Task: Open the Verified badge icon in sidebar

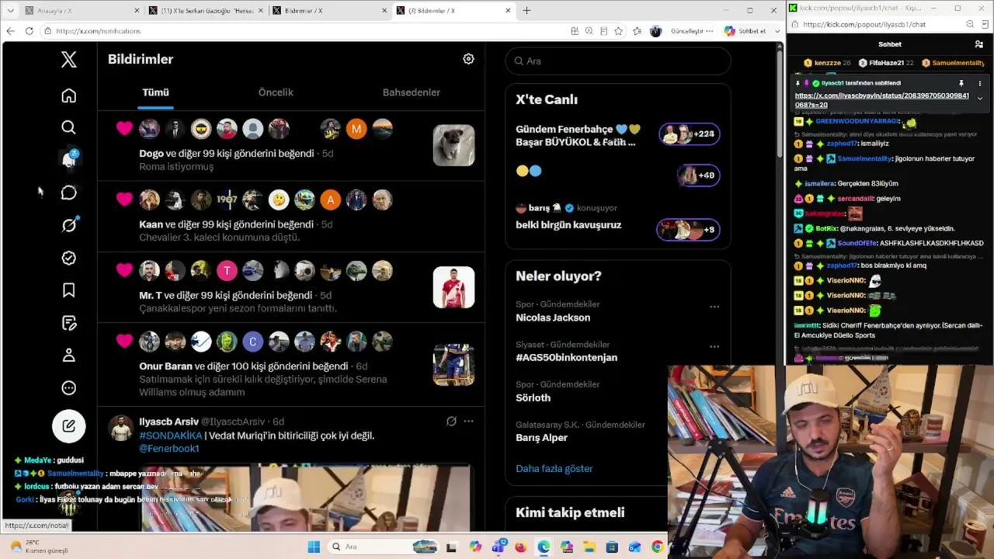Action: coord(69,258)
